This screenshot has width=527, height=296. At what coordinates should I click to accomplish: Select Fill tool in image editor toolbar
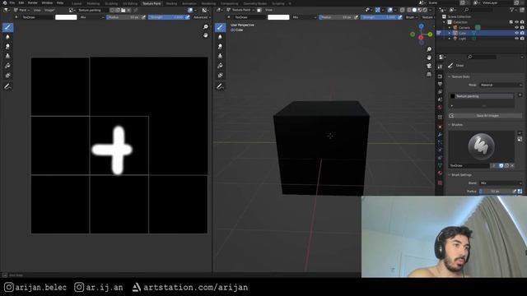[7, 66]
